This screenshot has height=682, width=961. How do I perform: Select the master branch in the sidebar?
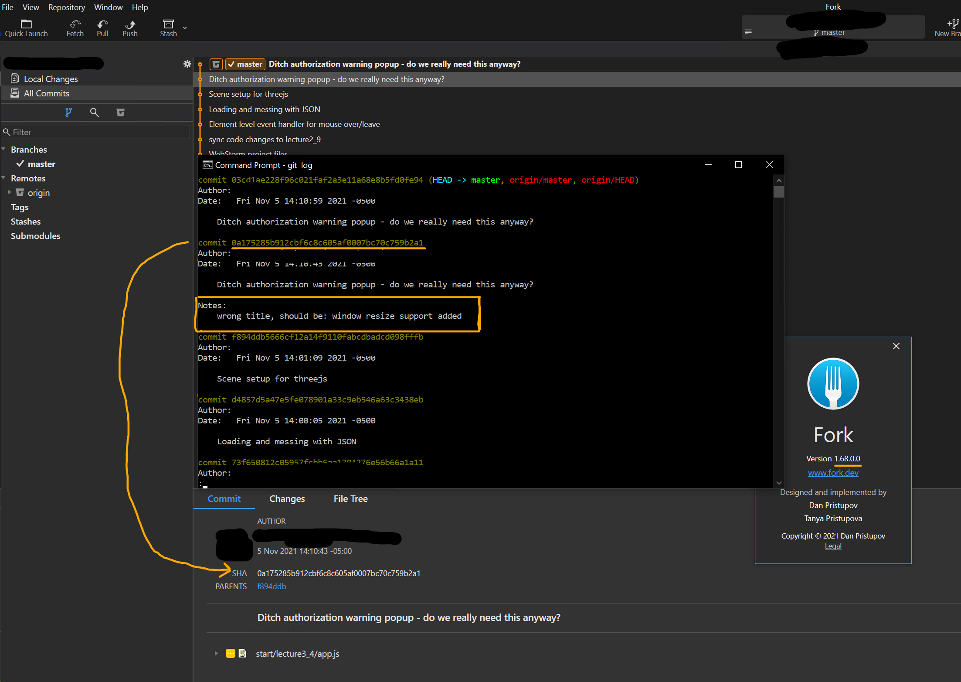click(x=41, y=164)
